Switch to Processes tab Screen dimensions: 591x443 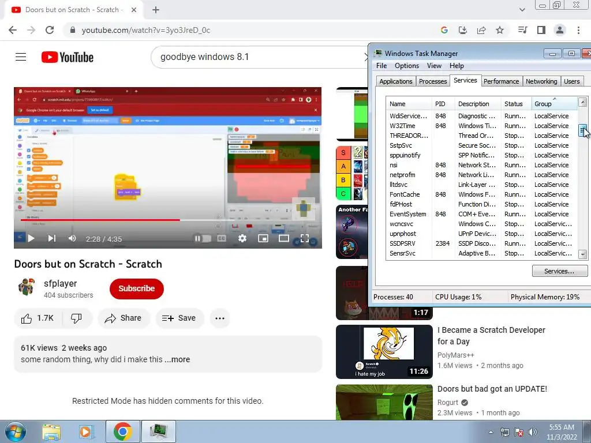point(433,81)
